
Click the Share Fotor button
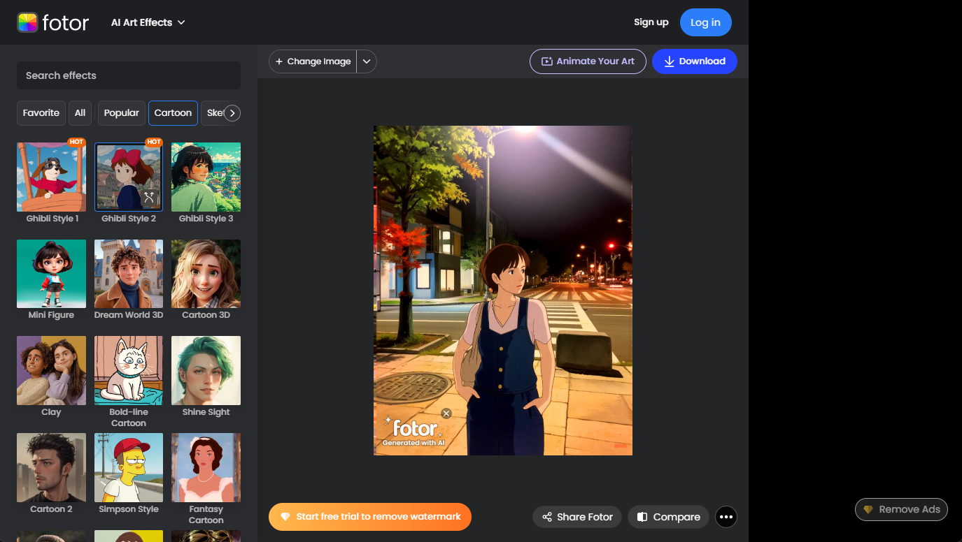(x=577, y=517)
